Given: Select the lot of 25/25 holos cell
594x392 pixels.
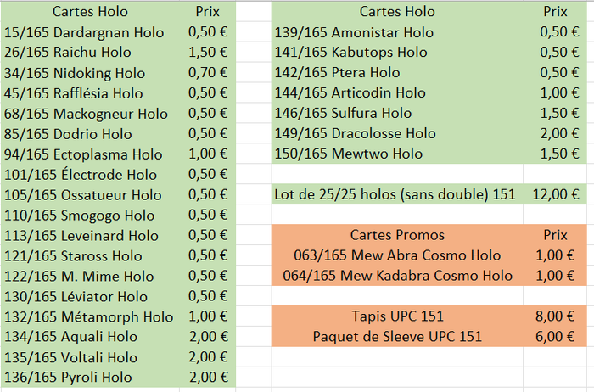Looking at the screenshot, I should [x=395, y=194].
